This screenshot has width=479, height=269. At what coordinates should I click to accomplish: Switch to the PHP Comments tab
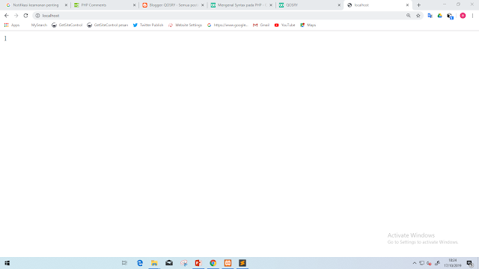click(x=104, y=5)
